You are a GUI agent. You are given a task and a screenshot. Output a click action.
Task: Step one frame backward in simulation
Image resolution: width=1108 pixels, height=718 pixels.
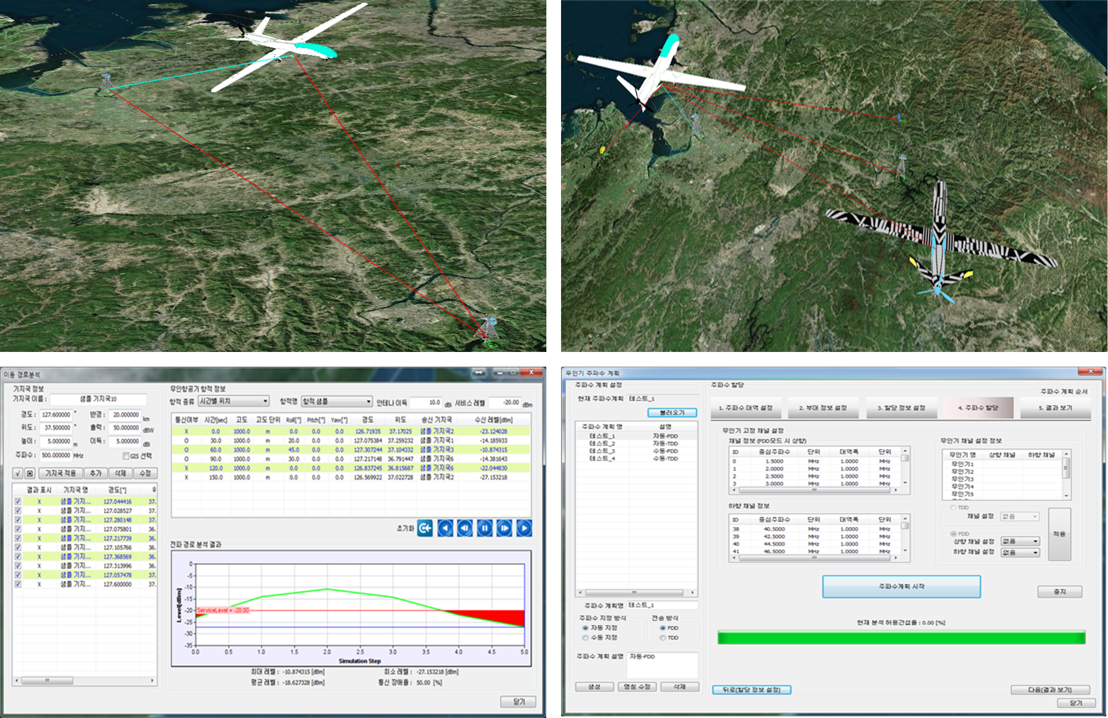tap(465, 529)
